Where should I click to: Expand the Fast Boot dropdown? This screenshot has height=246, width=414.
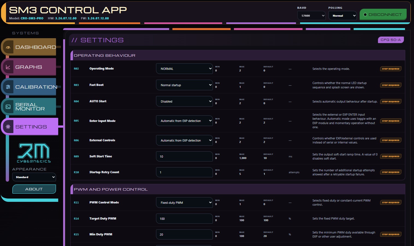pos(184,85)
